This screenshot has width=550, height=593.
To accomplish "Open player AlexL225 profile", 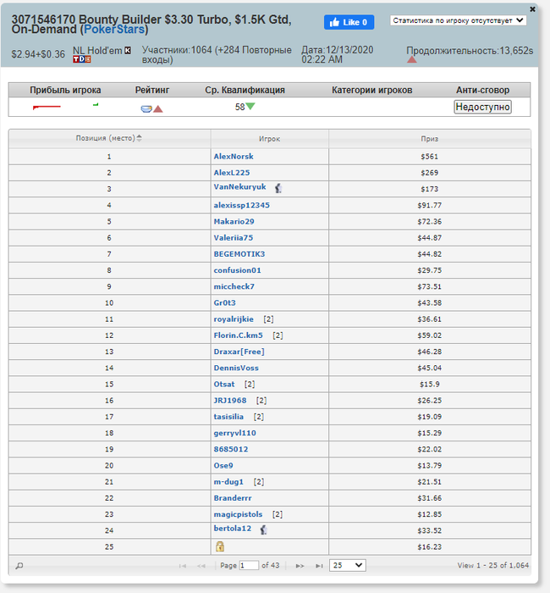I will point(232,173).
